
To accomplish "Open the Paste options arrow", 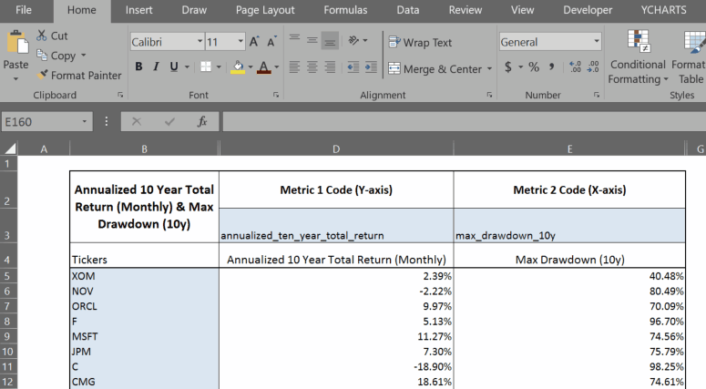I will (x=15, y=78).
